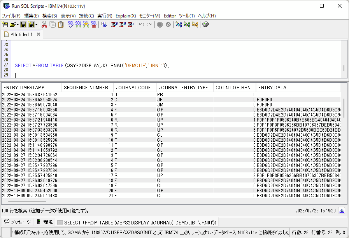Viewport: 349px width, 238px height.
Task: Copy selected text icon
Action: (53, 24)
